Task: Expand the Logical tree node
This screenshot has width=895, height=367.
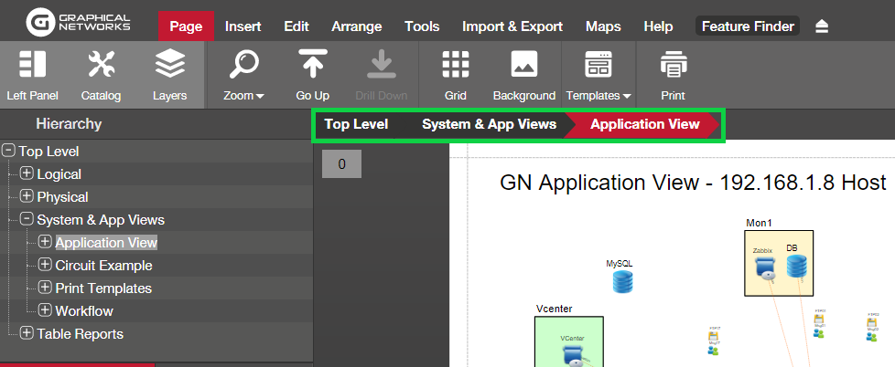Action: tap(27, 173)
